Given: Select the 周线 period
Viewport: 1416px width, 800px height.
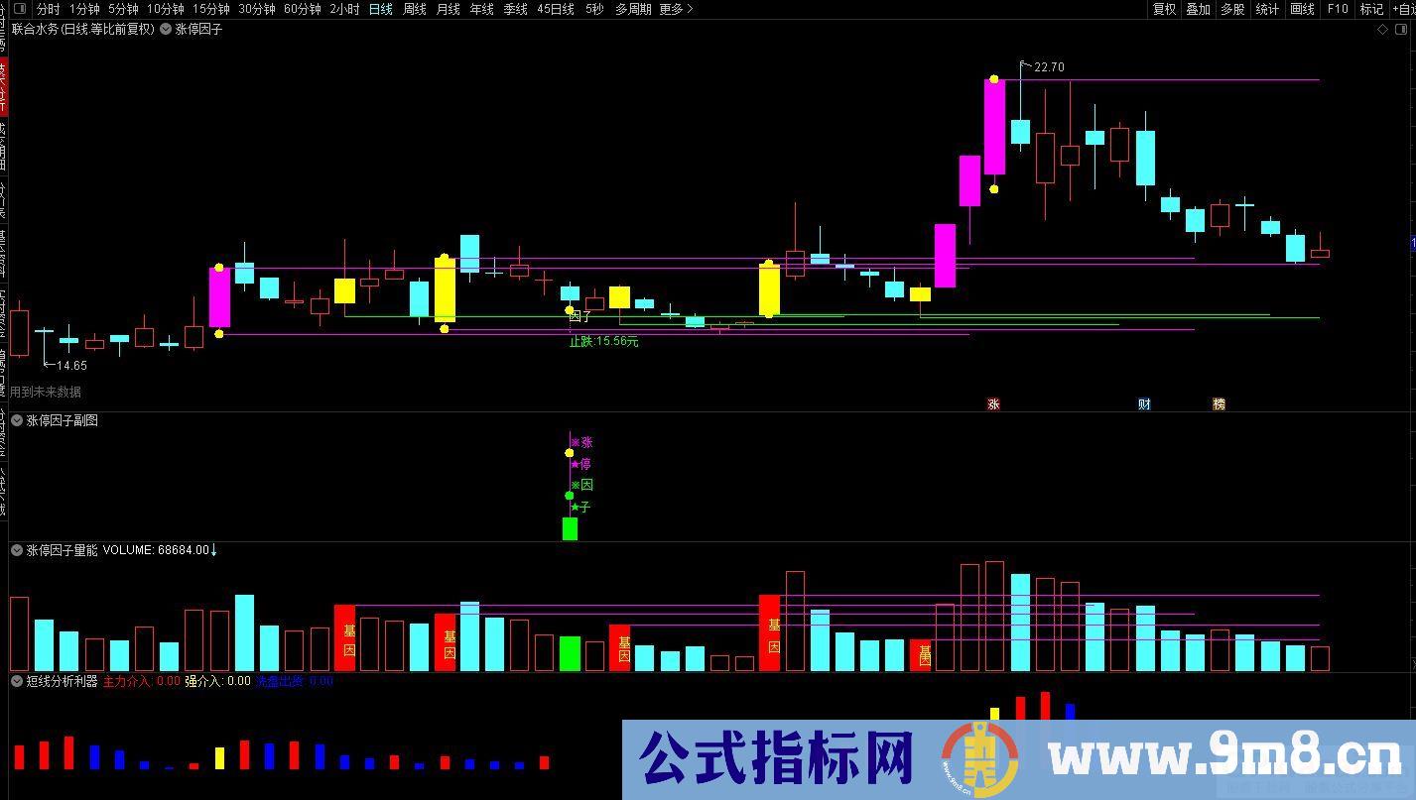Looking at the screenshot, I should click(414, 9).
